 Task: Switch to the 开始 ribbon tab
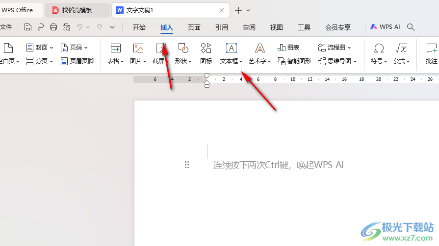pyautogui.click(x=139, y=27)
